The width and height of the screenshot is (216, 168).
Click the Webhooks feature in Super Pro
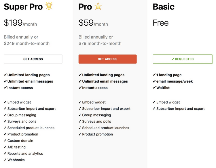coord(16,160)
